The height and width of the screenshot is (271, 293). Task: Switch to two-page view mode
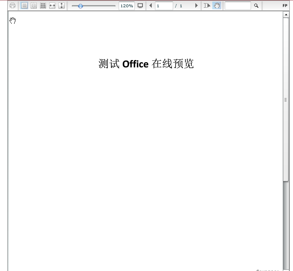tap(33, 6)
